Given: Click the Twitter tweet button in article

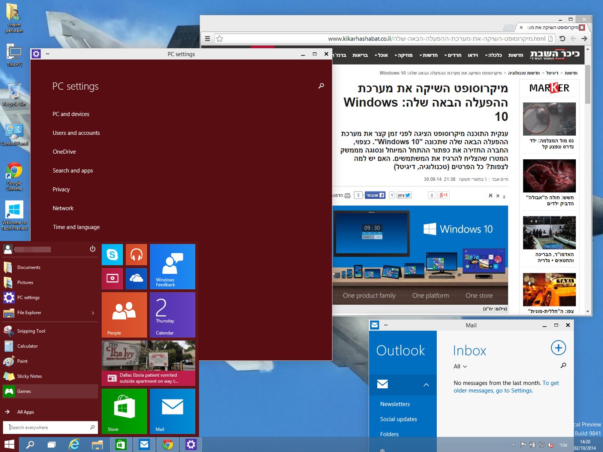Looking at the screenshot, I should [x=404, y=195].
